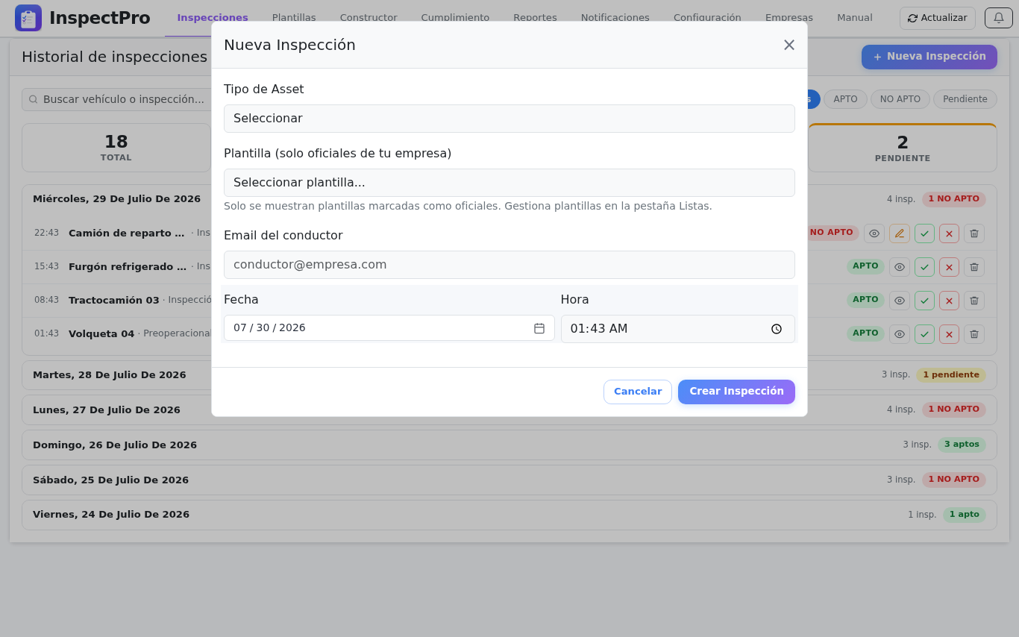Image resolution: width=1019 pixels, height=637 pixels.
Task: Switch to the Cumplimiento tab
Action: (455, 18)
